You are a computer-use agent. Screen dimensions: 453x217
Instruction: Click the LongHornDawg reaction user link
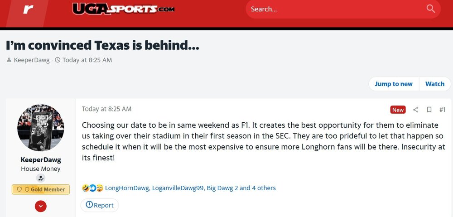pos(127,188)
